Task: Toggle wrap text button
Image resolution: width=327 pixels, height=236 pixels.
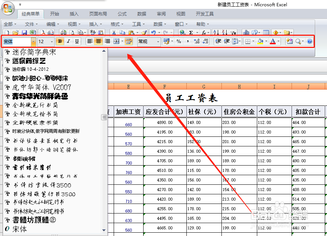Action: click(x=129, y=41)
